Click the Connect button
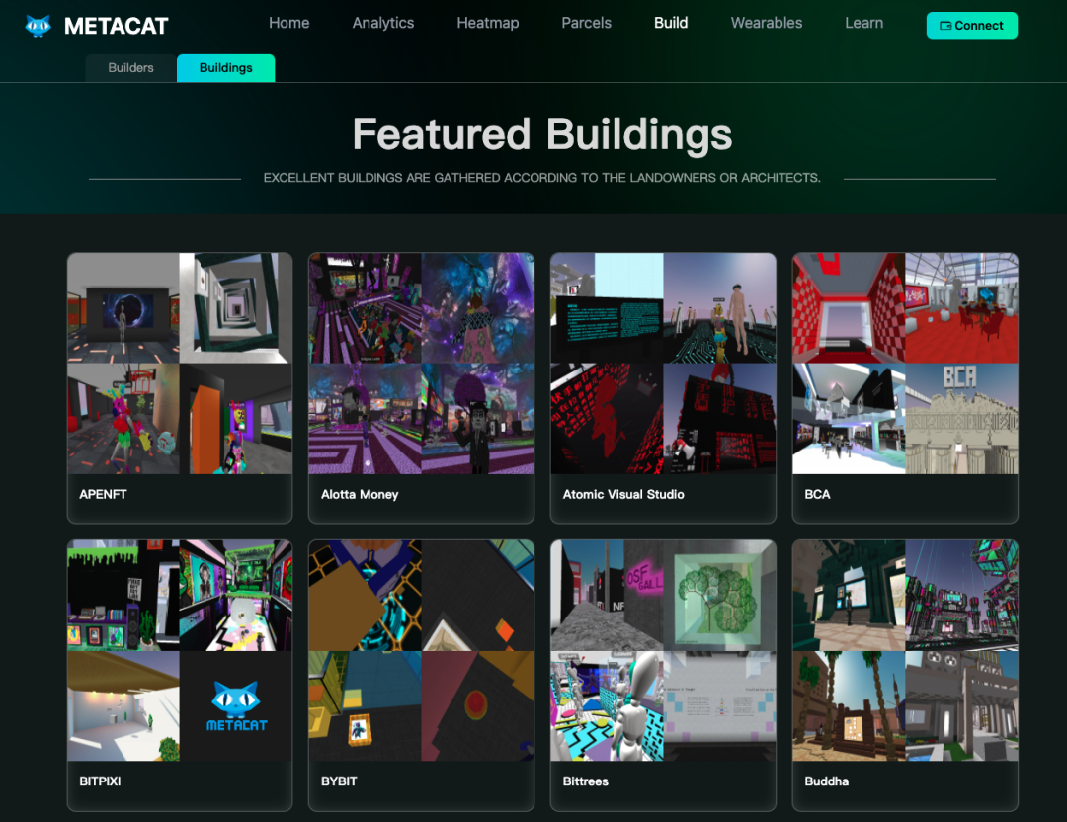1067x822 pixels. click(x=972, y=26)
